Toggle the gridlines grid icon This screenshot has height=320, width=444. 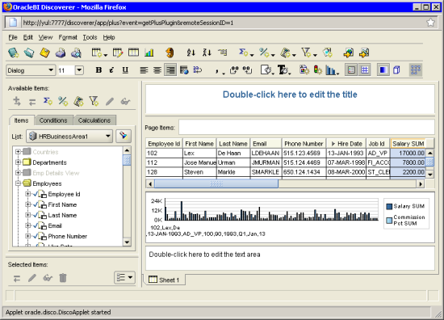click(365, 70)
